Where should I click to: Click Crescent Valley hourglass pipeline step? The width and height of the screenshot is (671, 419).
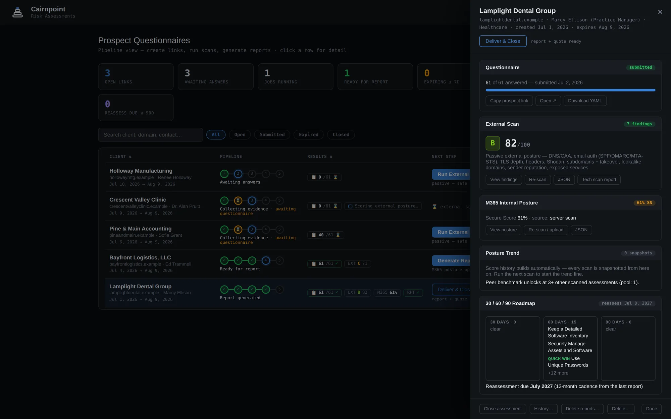(x=238, y=200)
